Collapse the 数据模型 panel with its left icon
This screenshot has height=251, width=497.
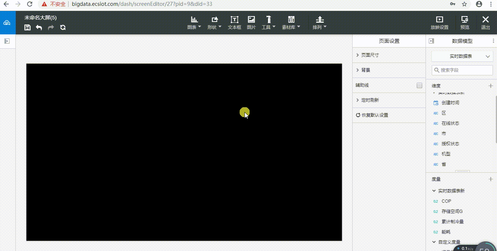pos(431,41)
